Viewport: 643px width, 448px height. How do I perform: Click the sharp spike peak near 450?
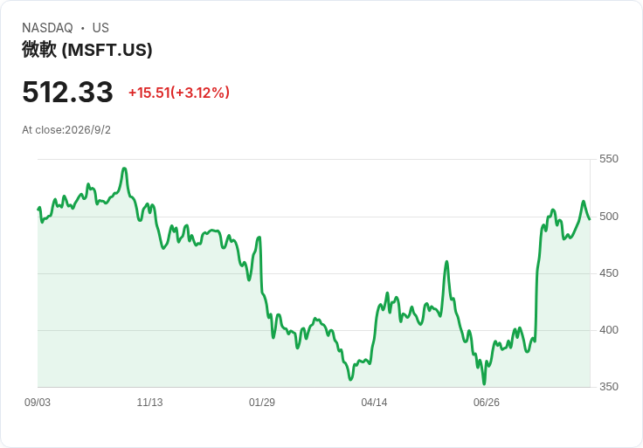click(446, 261)
